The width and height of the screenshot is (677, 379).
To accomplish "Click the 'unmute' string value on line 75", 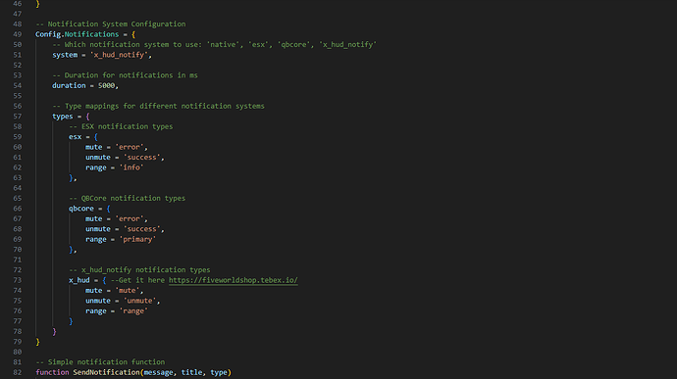I will tap(140, 301).
